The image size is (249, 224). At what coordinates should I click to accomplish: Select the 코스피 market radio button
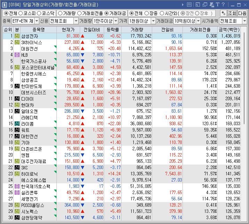pyautogui.click(x=21, y=13)
